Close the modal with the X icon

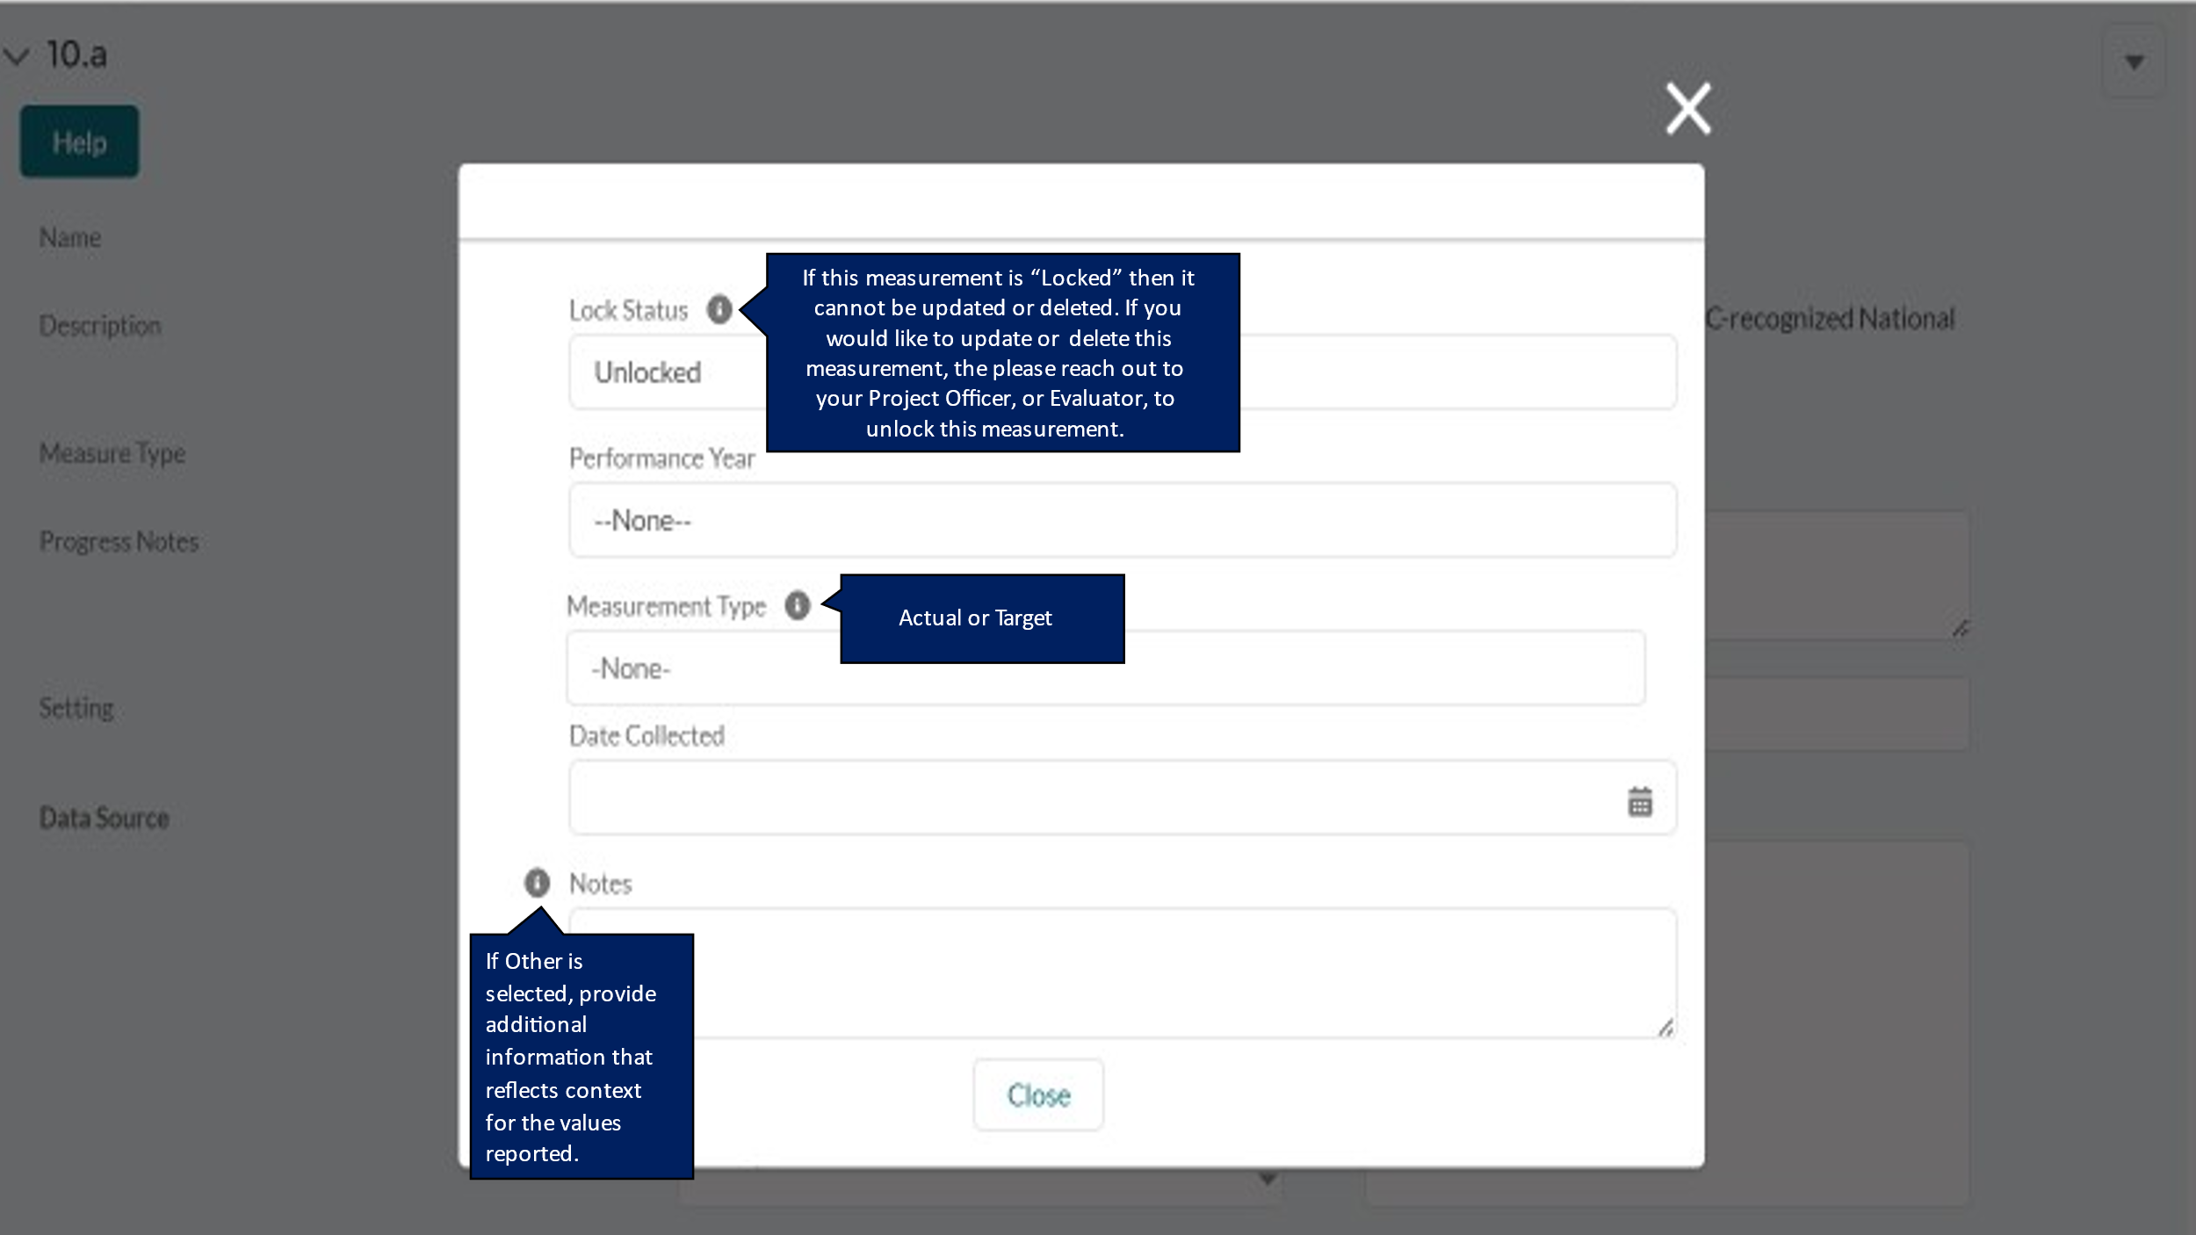tap(1687, 109)
